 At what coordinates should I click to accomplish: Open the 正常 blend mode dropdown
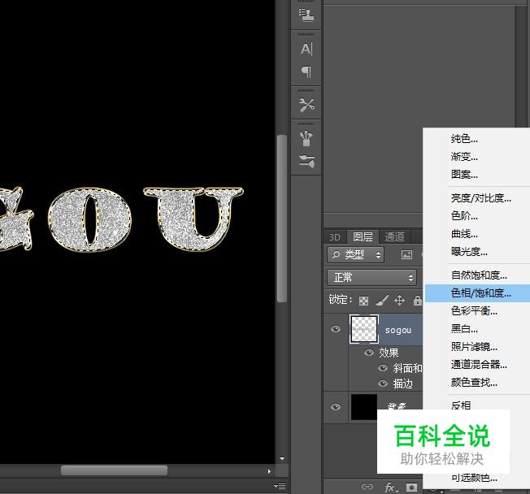(x=371, y=277)
